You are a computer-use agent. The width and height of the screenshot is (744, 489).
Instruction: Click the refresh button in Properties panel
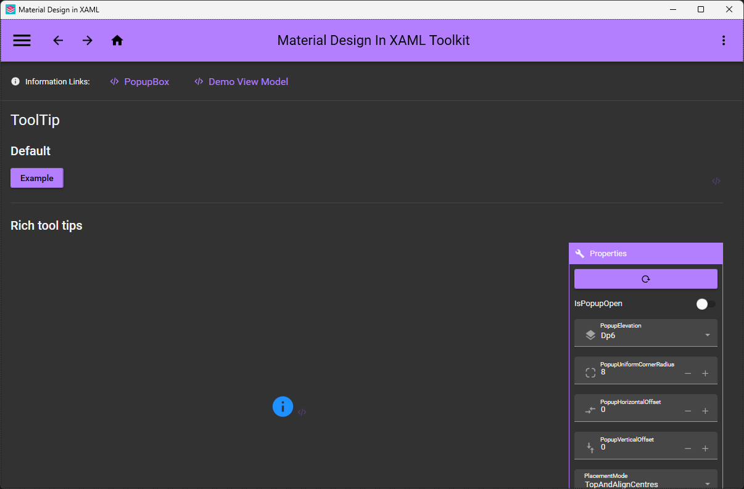click(x=645, y=279)
